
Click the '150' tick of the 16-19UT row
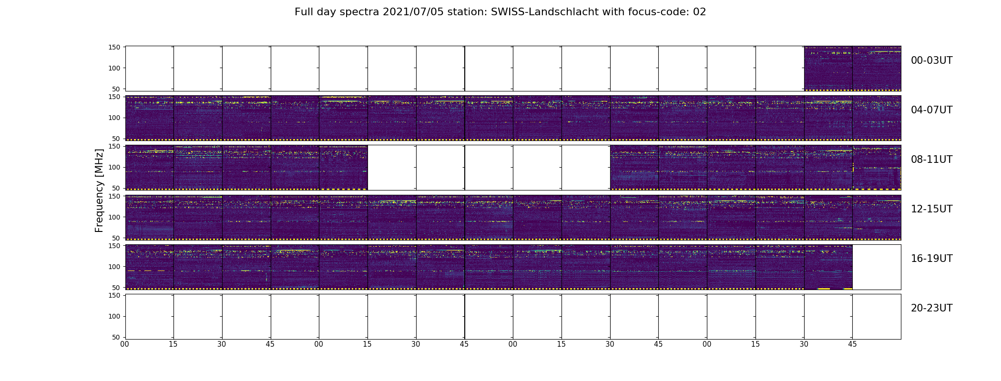[x=114, y=246]
